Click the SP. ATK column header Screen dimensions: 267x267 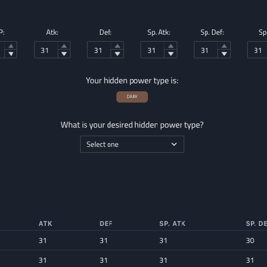172,224
